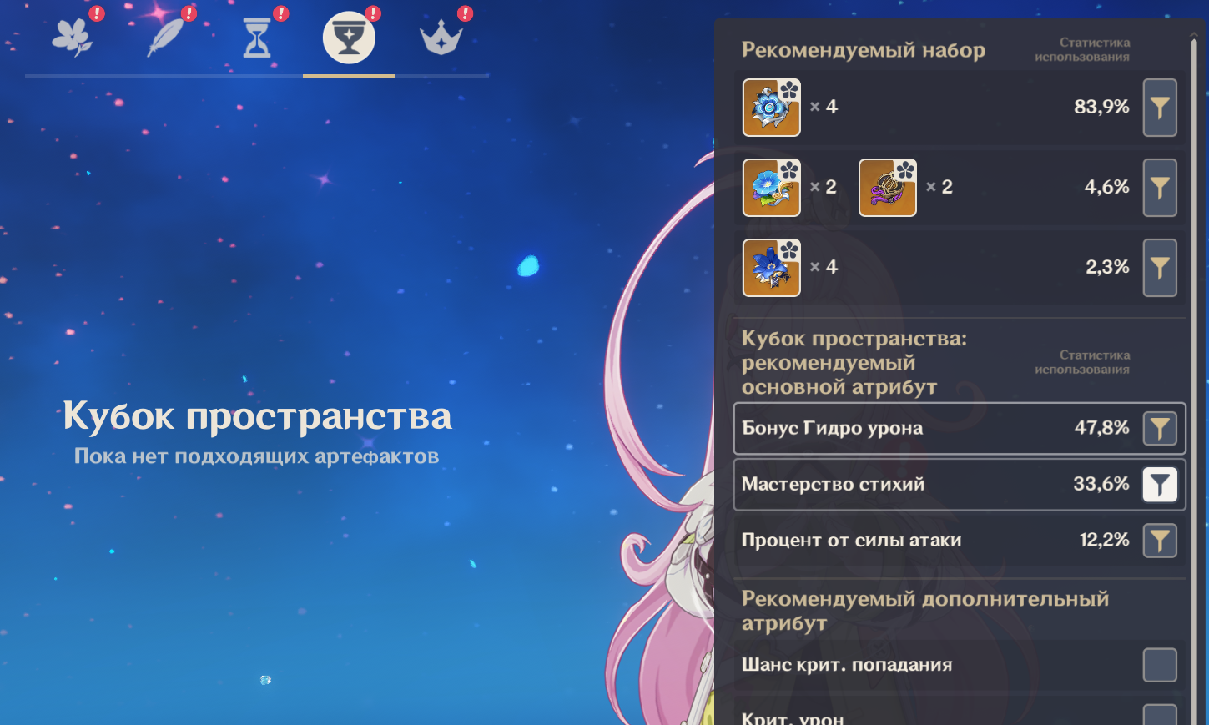Click the blue morning-glory flower set icon

[772, 188]
